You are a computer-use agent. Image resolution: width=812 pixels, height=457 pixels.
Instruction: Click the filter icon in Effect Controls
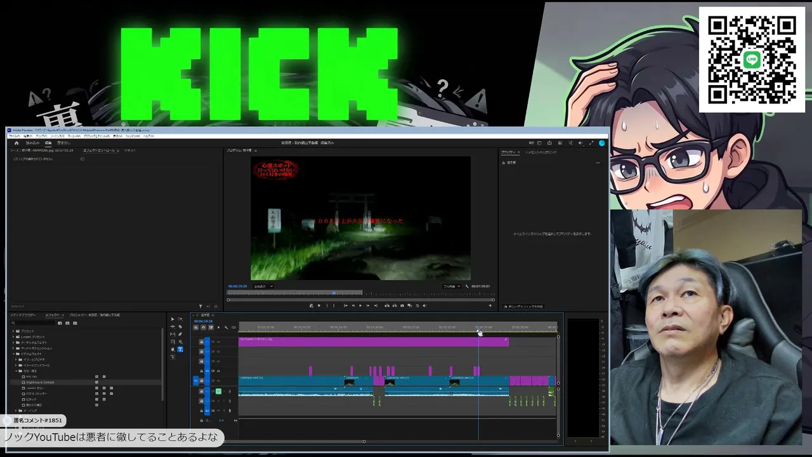[200, 307]
